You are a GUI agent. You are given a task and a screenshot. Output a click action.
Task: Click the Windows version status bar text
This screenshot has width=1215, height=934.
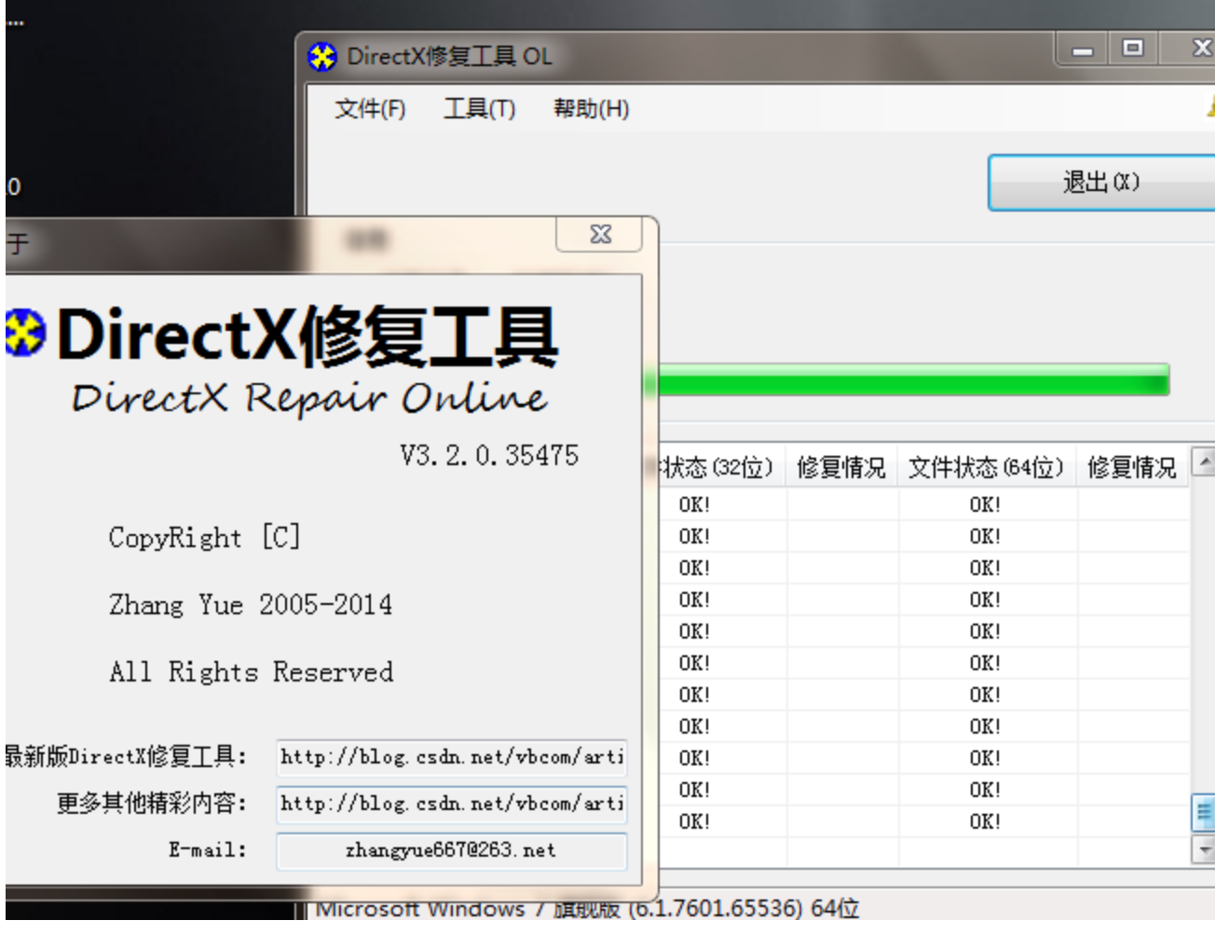(x=587, y=908)
